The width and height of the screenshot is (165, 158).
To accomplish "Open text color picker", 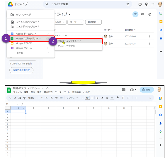I will (112, 98).
